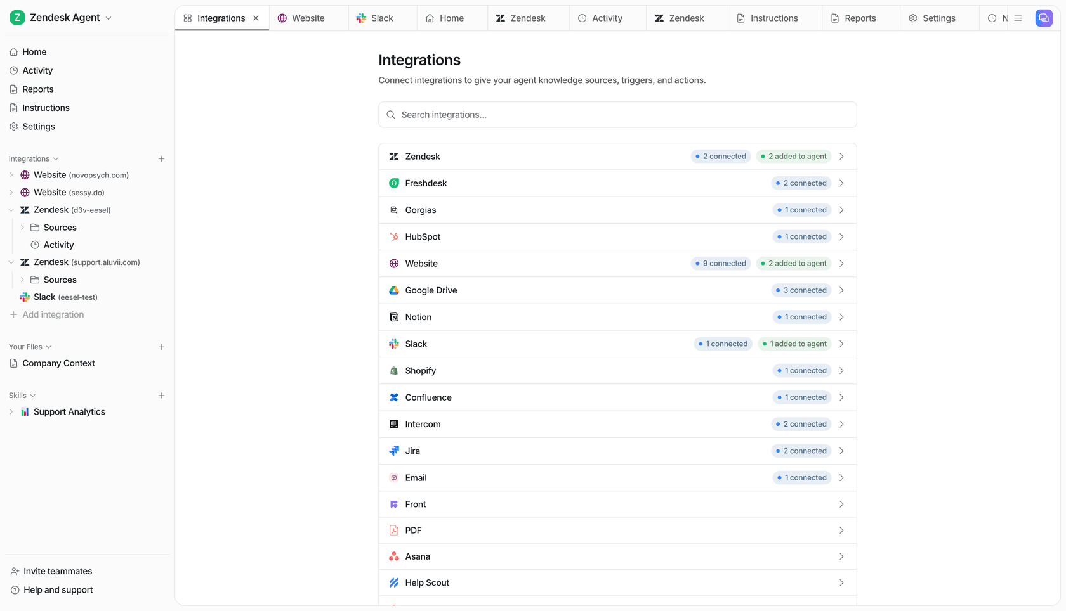Click the Email integration icon
The image size is (1066, 611).
tap(394, 478)
